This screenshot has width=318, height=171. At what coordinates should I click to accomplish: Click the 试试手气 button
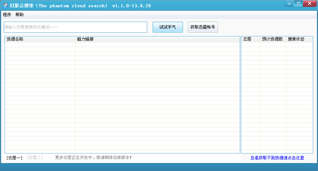tap(168, 27)
